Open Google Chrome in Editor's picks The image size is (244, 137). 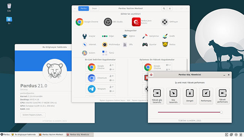coord(87,22)
